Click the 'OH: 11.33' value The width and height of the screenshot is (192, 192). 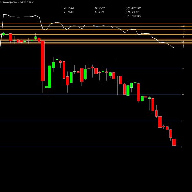132,12
